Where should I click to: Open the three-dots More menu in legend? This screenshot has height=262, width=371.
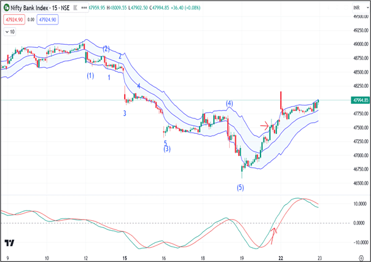tap(84, 8)
